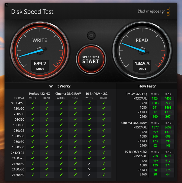Click 2K DCI 25 YUV write checkmark
Image resolution: width=182 pixels, height=183 pixels.
[90, 153]
